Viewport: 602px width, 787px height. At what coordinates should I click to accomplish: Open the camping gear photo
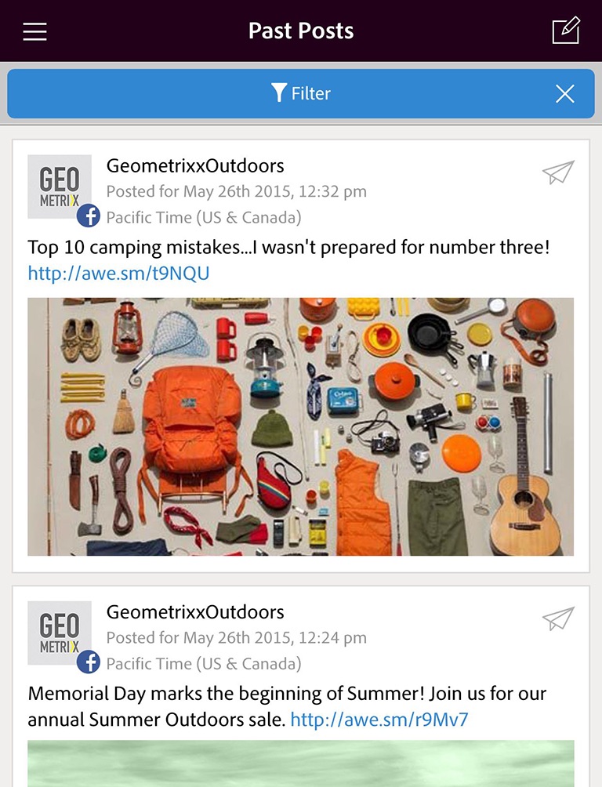coord(300,426)
